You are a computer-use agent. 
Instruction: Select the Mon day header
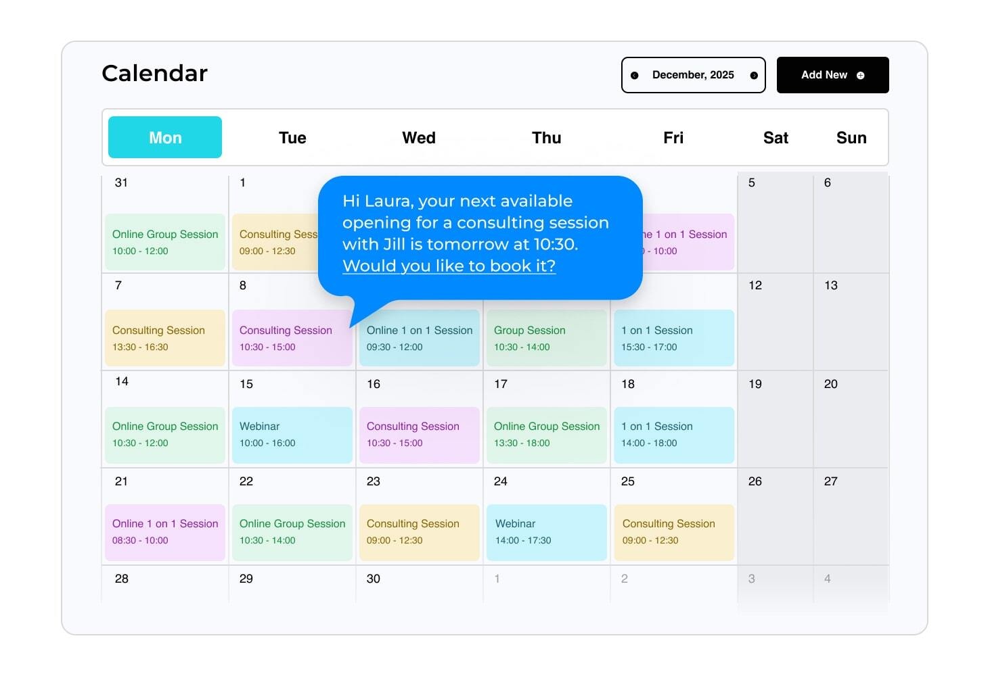click(164, 137)
